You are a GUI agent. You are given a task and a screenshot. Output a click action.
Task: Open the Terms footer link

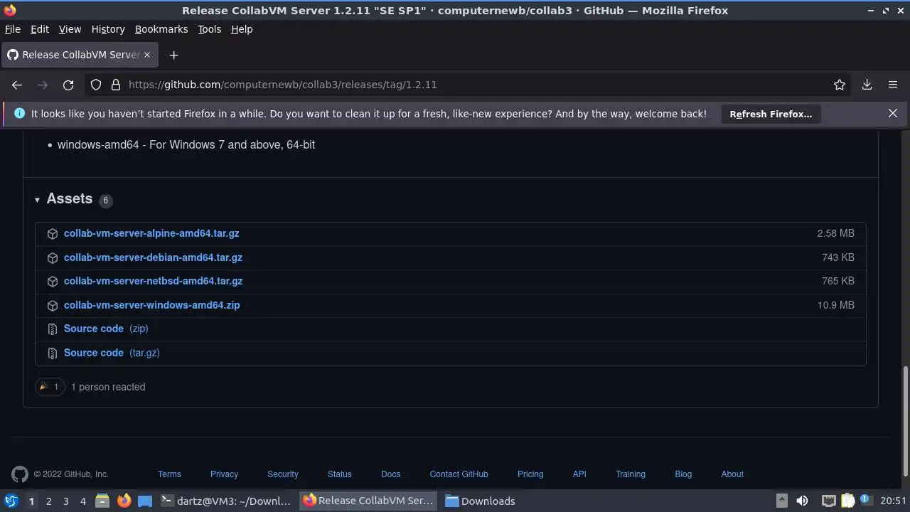[x=169, y=474]
